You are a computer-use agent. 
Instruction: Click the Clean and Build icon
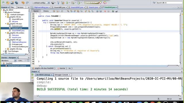(x=63, y=3)
